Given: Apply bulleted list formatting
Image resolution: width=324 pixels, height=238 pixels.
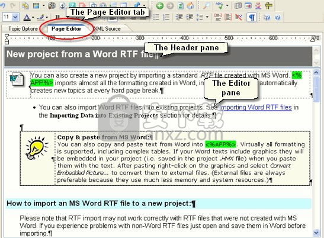Looking at the screenshot, I should [156, 17].
